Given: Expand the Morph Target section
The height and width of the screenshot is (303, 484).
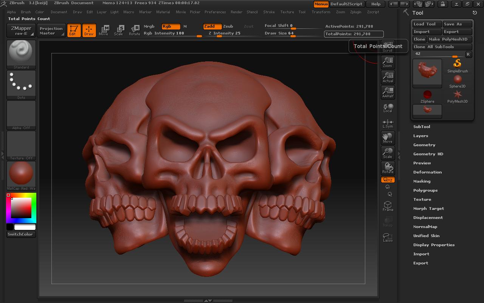Looking at the screenshot, I should [x=428, y=209].
